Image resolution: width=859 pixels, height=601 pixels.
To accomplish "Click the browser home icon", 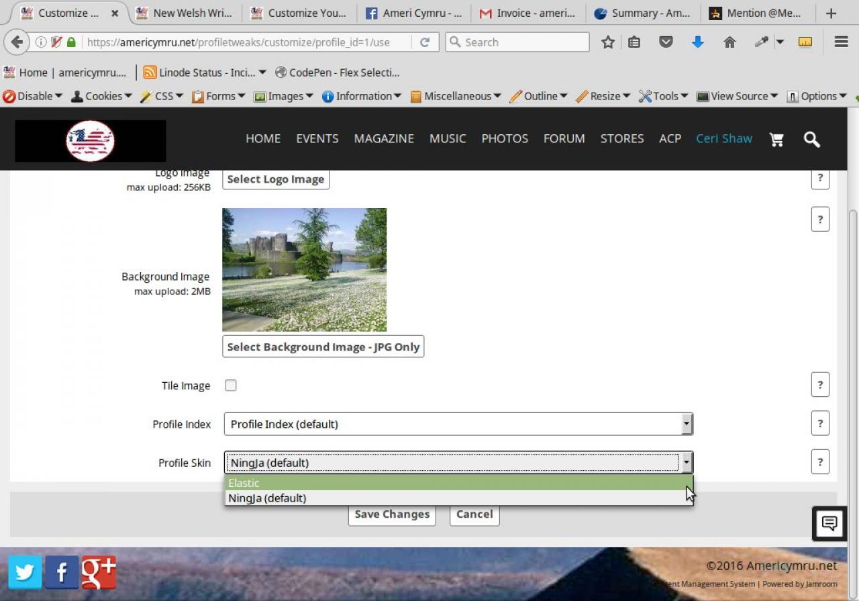I will tap(729, 42).
